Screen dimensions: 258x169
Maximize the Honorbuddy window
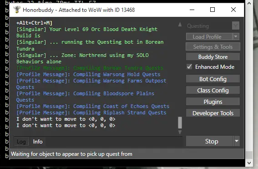coord(212,10)
